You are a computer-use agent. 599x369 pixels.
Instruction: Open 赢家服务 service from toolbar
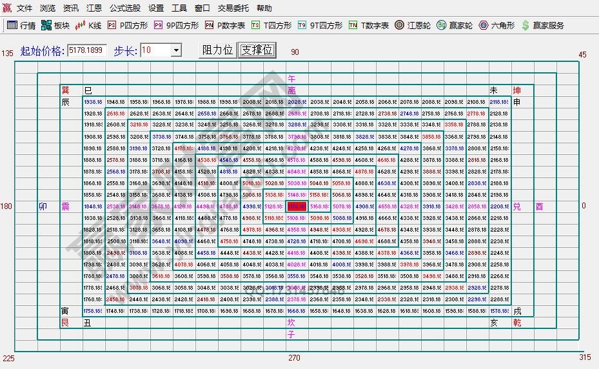(542, 26)
